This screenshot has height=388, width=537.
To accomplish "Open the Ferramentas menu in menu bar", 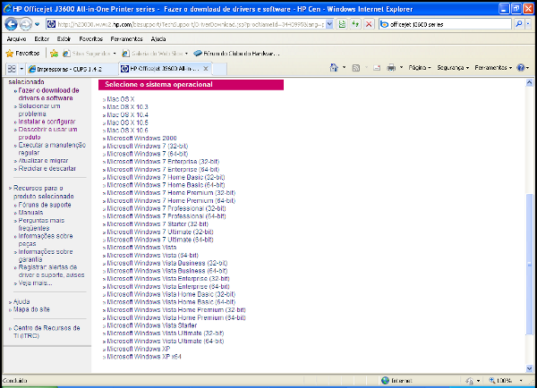I will [126, 39].
